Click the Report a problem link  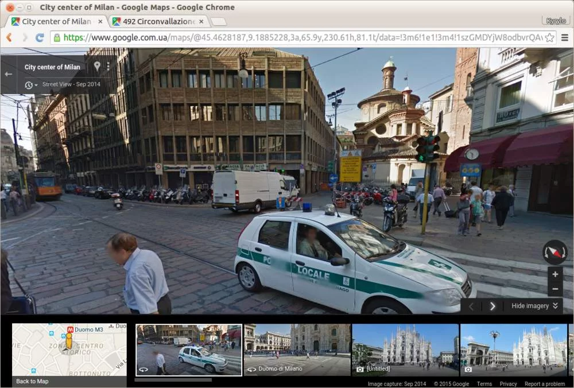click(544, 384)
